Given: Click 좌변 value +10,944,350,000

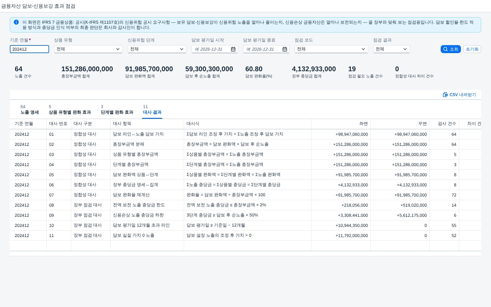Looking at the screenshot, I should (x=352, y=225).
